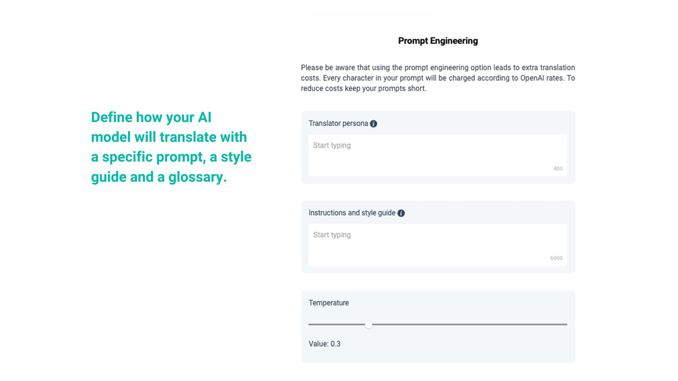Viewport: 678px width, 381px height.
Task: Click the Instructions and style guide label
Action: 352,213
